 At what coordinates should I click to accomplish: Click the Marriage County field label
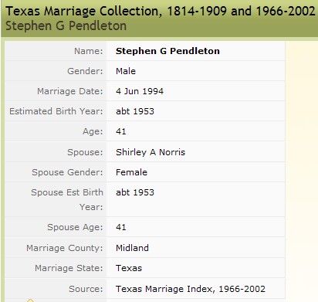[x=65, y=248]
